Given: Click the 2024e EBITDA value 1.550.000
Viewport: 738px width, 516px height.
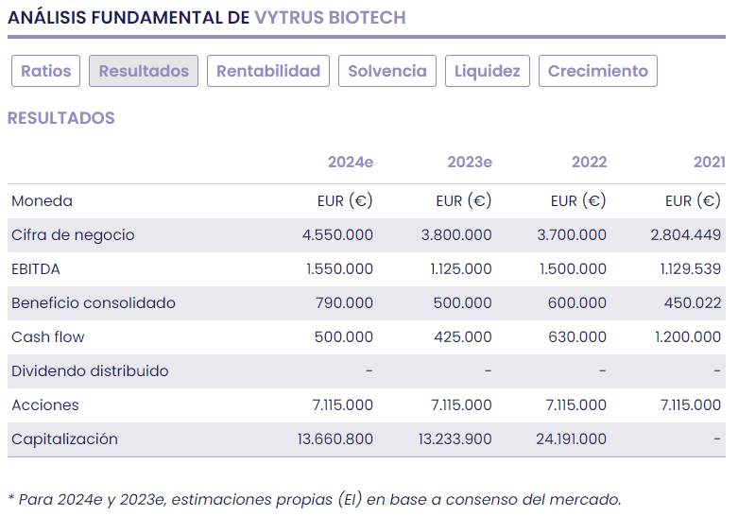Looking at the screenshot, I should pos(339,269).
